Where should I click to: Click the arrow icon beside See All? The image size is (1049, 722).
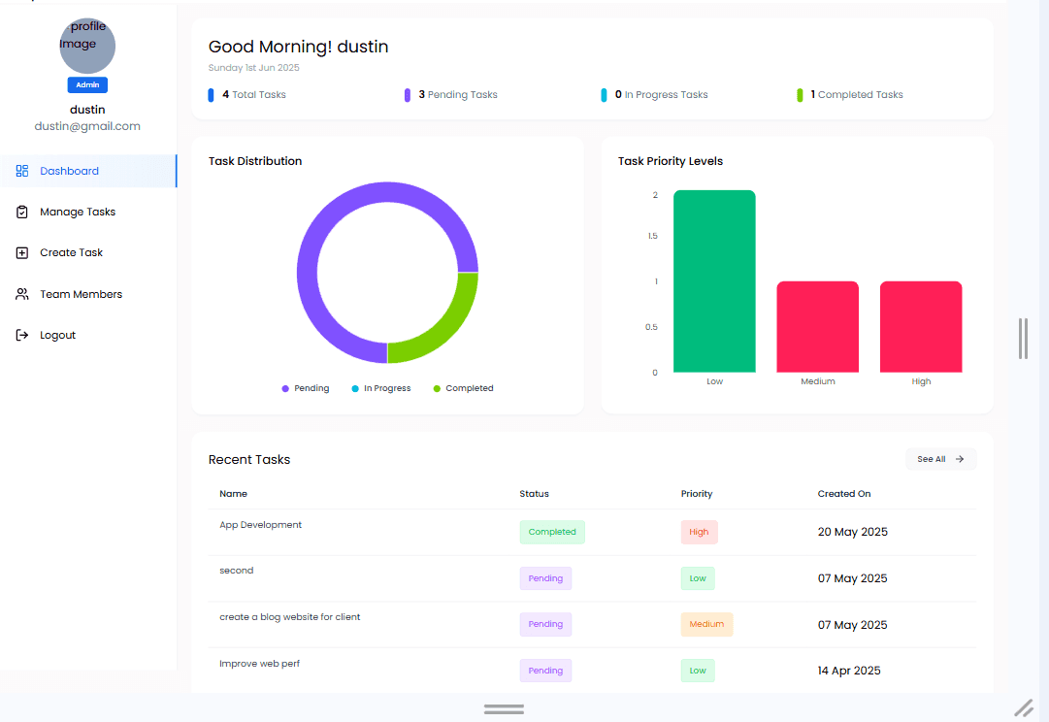960,459
